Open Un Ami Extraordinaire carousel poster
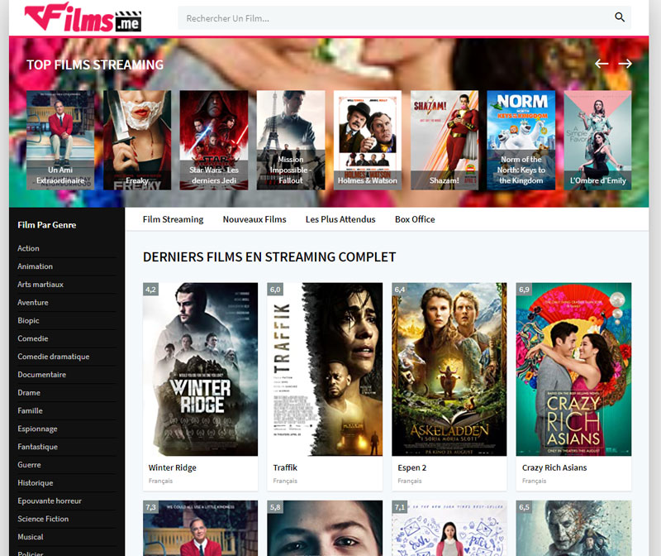661x556 pixels. pos(60,140)
